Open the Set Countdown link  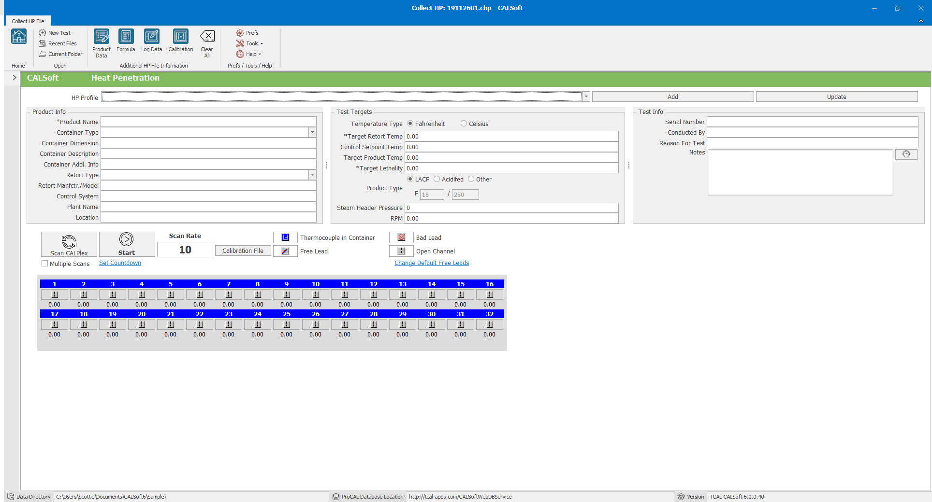pos(120,263)
